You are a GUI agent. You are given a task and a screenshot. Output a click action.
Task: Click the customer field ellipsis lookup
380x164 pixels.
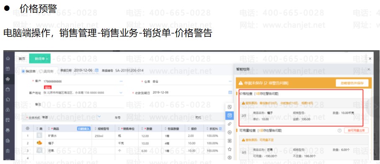click(x=121, y=82)
